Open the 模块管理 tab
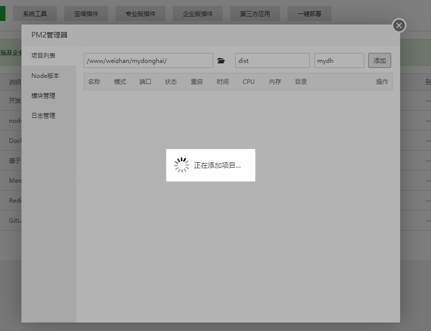 click(43, 96)
